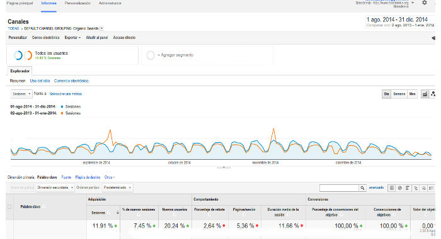The height and width of the screenshot is (239, 441).
Task: Open the account selector dropdown arrow
Action: (x=413, y=3)
